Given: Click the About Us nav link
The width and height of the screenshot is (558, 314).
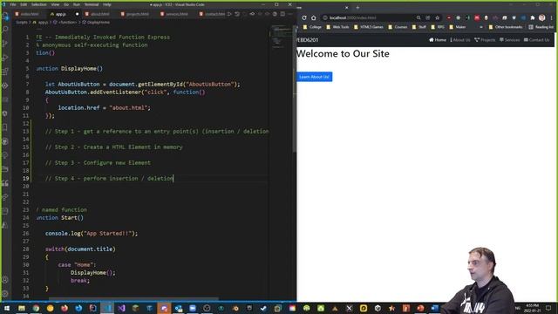Looking at the screenshot, I should (x=460, y=40).
